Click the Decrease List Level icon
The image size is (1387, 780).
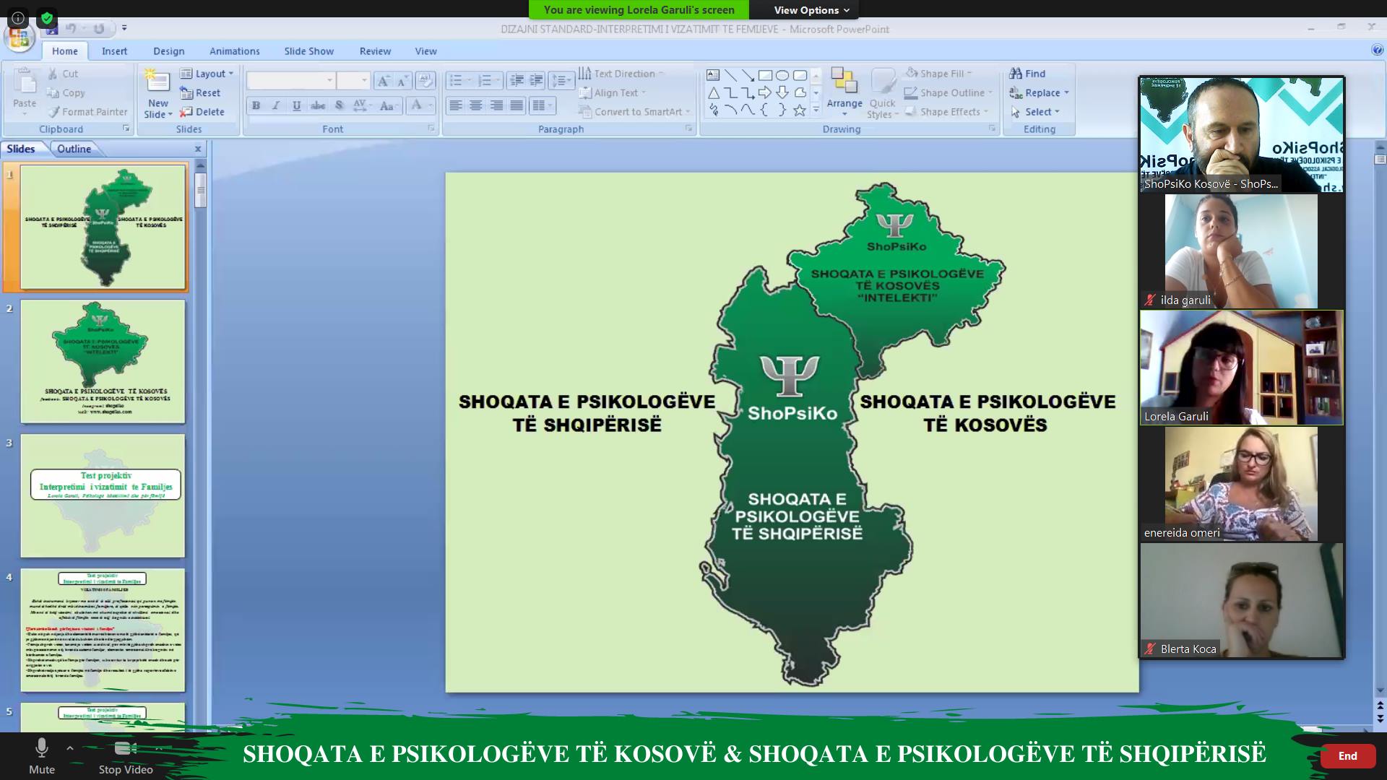pyautogui.click(x=517, y=80)
